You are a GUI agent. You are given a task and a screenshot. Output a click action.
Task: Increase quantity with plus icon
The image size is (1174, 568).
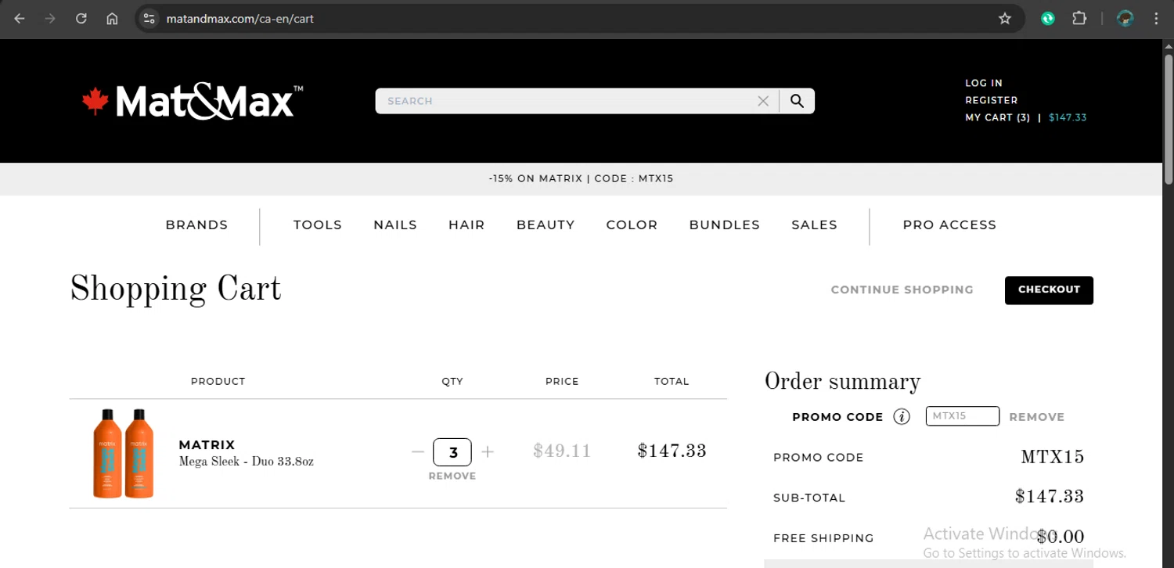point(488,452)
